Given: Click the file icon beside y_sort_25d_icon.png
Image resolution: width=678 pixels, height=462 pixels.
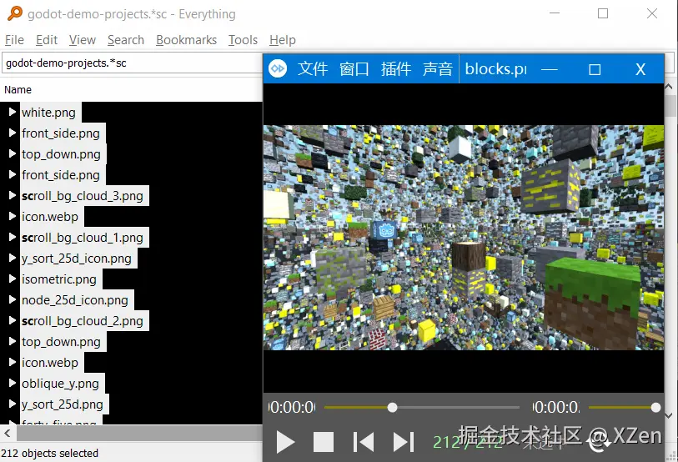Looking at the screenshot, I should [13, 258].
